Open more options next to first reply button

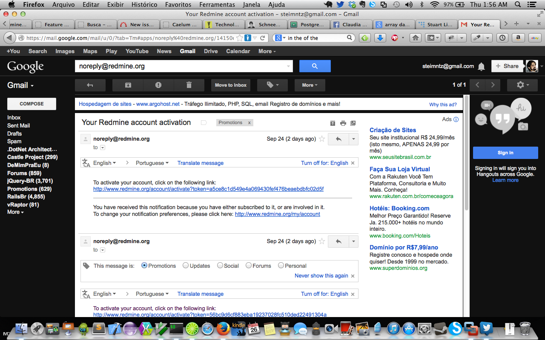(353, 139)
